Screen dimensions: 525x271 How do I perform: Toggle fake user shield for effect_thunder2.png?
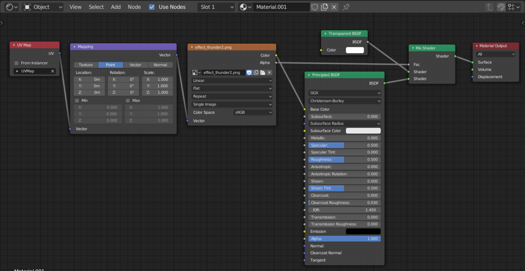tap(249, 73)
